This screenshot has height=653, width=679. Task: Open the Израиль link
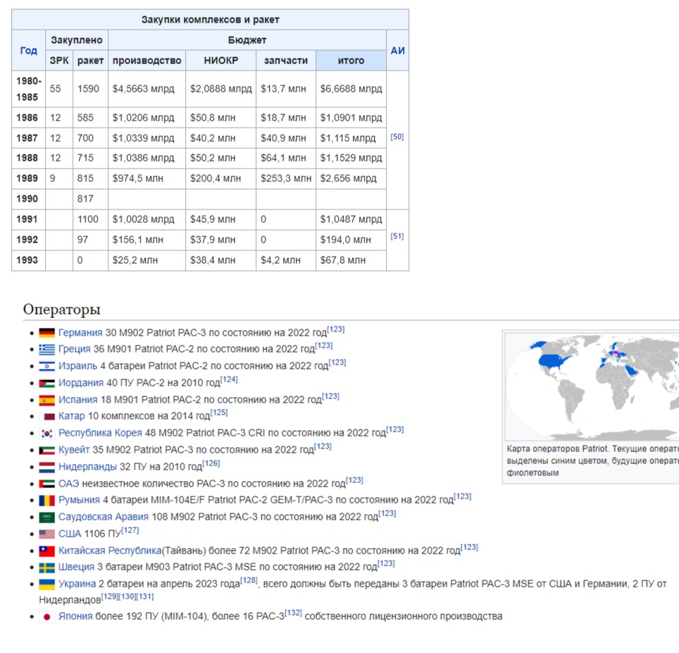[x=78, y=366]
